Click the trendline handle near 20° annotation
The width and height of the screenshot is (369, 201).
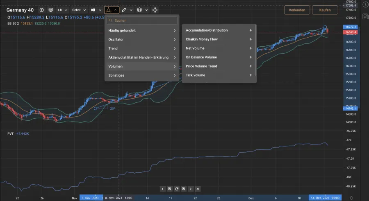click(95, 108)
